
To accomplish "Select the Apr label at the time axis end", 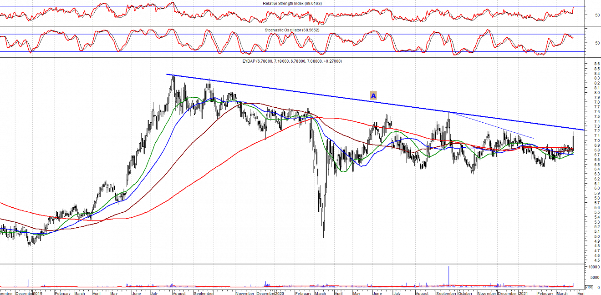I will 581,293.
